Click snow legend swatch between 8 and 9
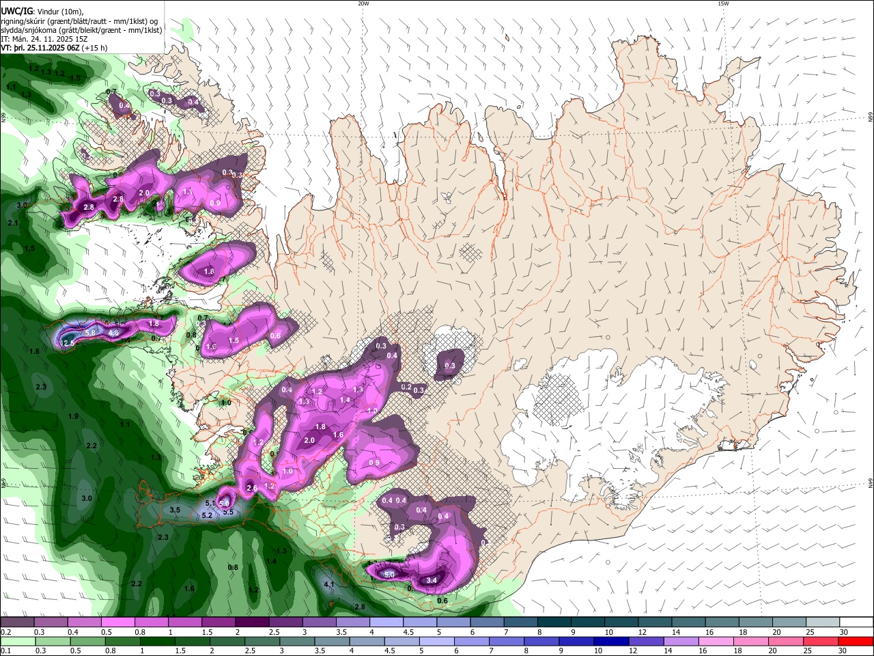874x656 pixels. click(x=554, y=623)
